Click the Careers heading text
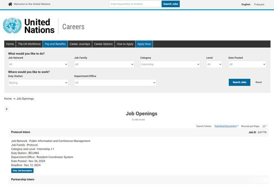 tap(73, 27)
